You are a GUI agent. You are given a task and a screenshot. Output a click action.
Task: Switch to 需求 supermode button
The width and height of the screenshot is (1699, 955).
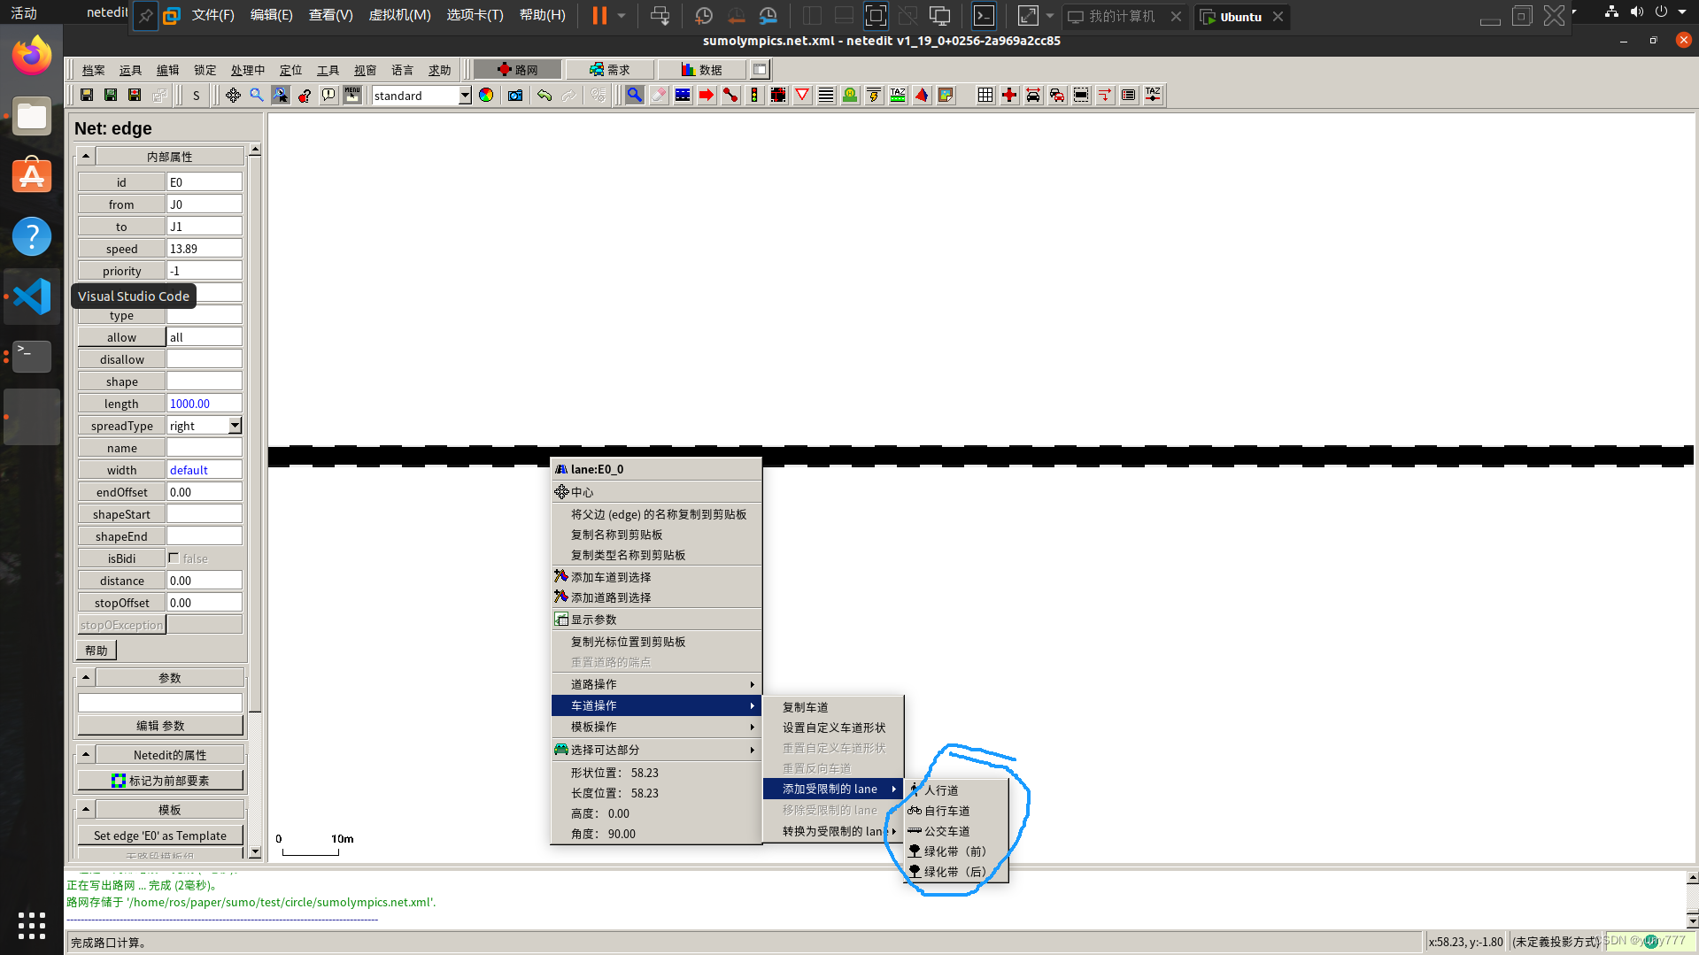609,70
